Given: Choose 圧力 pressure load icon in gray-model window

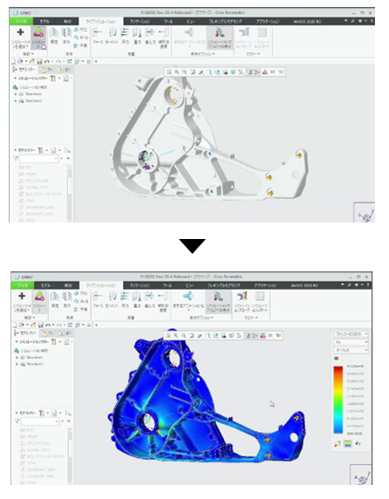Looking at the screenshot, I should (x=126, y=32).
